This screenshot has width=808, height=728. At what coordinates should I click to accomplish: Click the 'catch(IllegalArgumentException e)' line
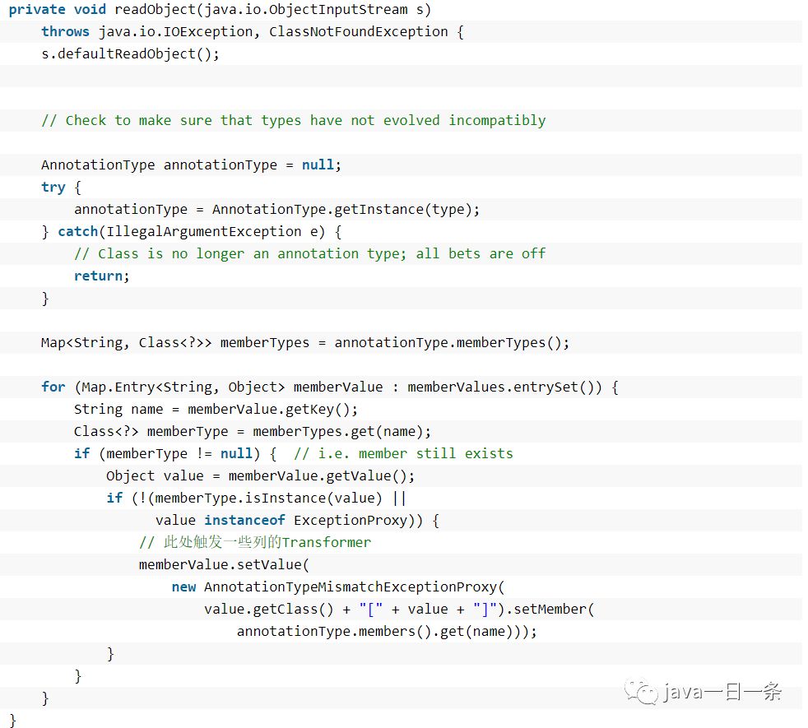[x=191, y=231]
